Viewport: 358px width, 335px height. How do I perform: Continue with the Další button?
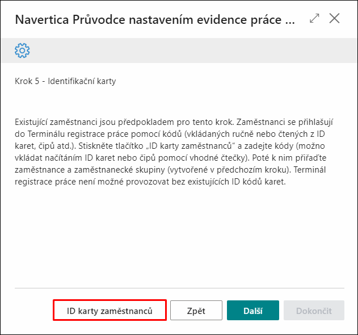[x=253, y=311]
